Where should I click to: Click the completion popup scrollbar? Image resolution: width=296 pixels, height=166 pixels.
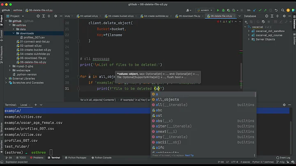click(x=255, y=95)
